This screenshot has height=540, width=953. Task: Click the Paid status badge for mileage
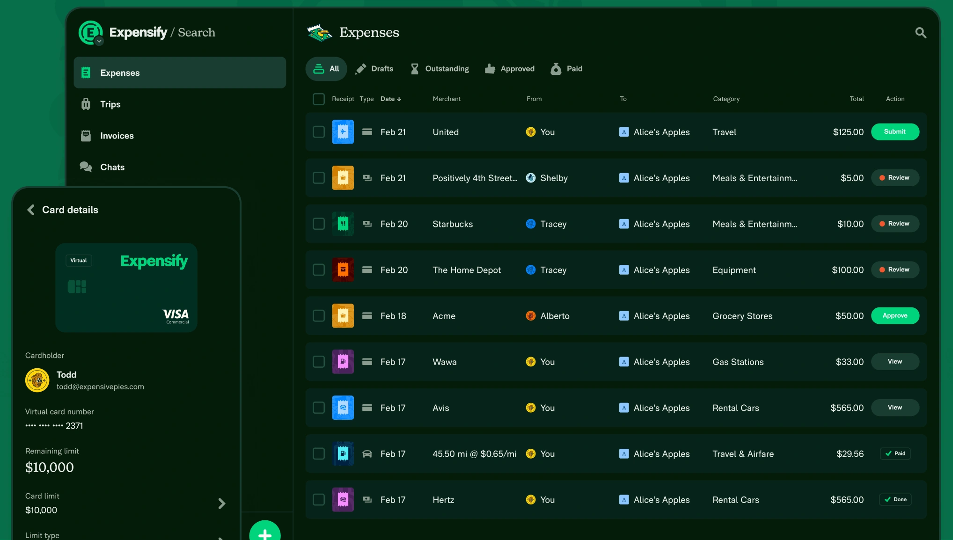click(895, 453)
